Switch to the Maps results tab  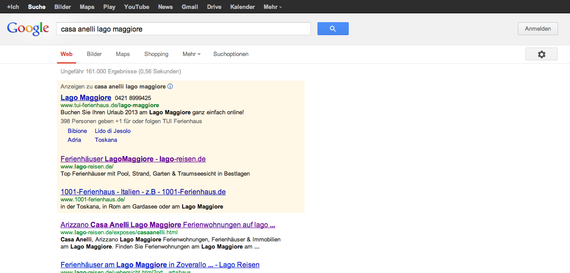coord(122,54)
